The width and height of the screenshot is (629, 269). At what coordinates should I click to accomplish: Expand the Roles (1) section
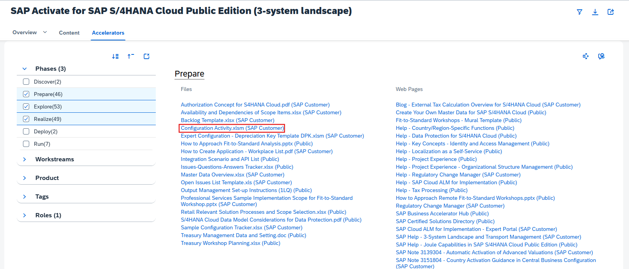[x=25, y=215]
